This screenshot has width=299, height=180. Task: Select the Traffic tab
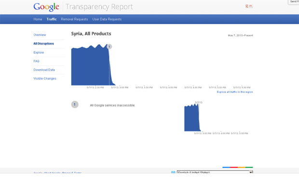(x=52, y=19)
